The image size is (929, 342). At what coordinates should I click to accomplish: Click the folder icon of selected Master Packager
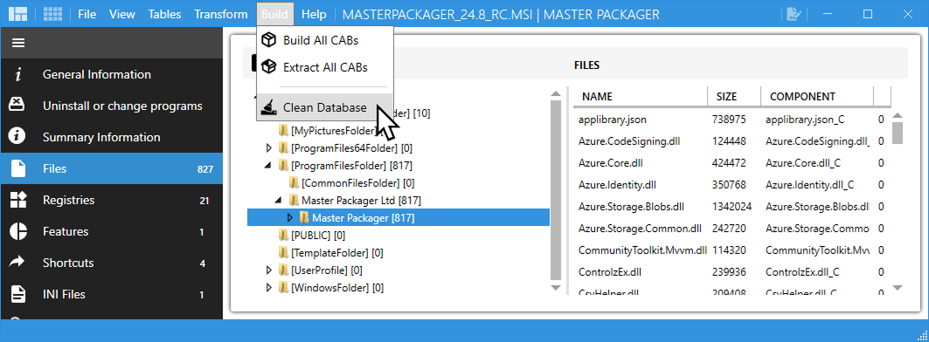point(304,218)
